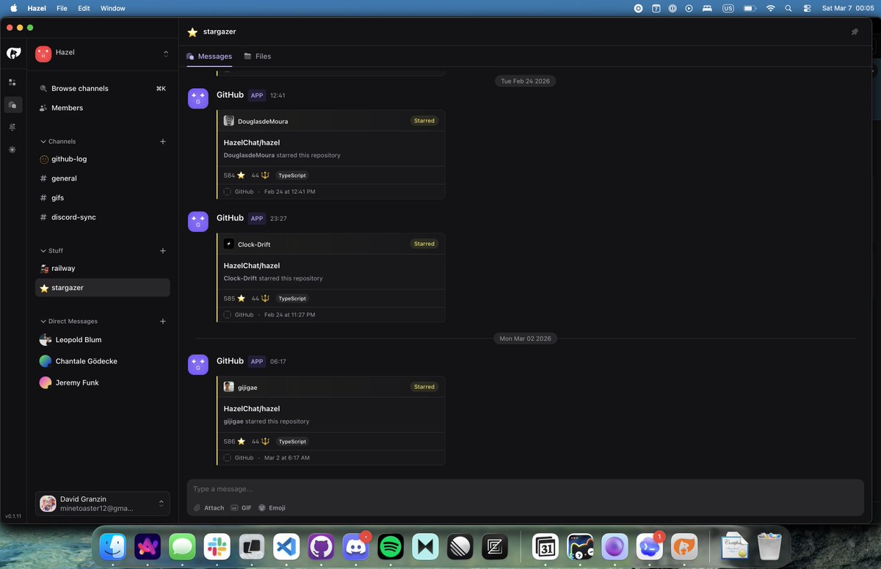Open the GIF picker button
Screen dimensions: 881x569
[x=241, y=508]
